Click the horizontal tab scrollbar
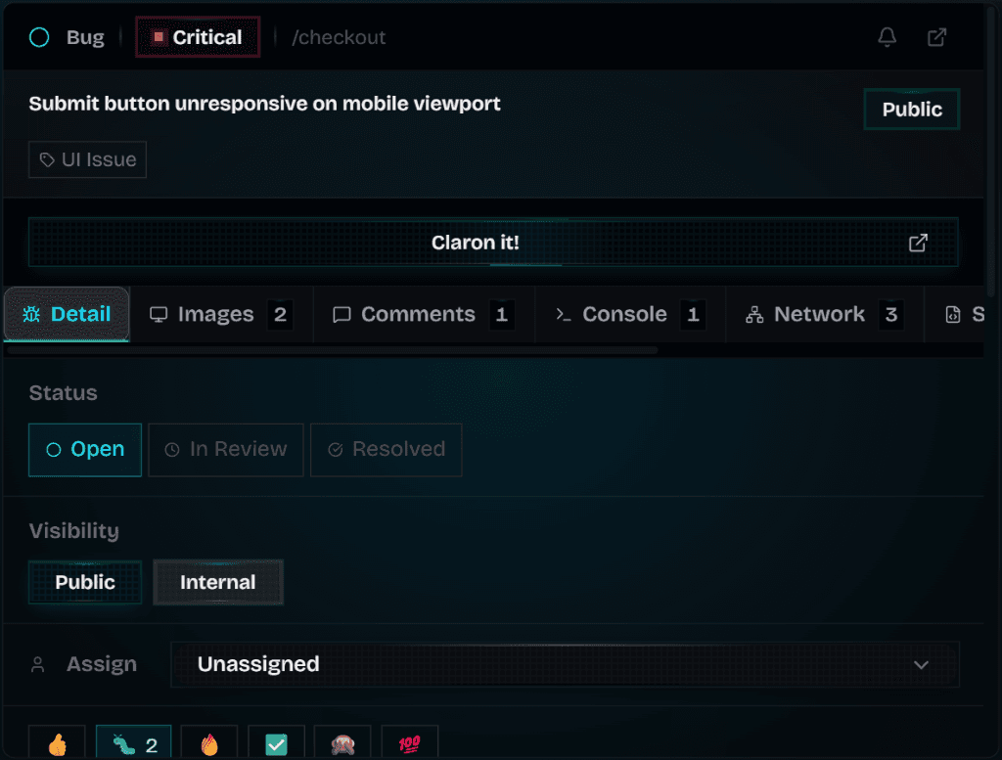Screen dimensions: 1002x760 pos(333,350)
